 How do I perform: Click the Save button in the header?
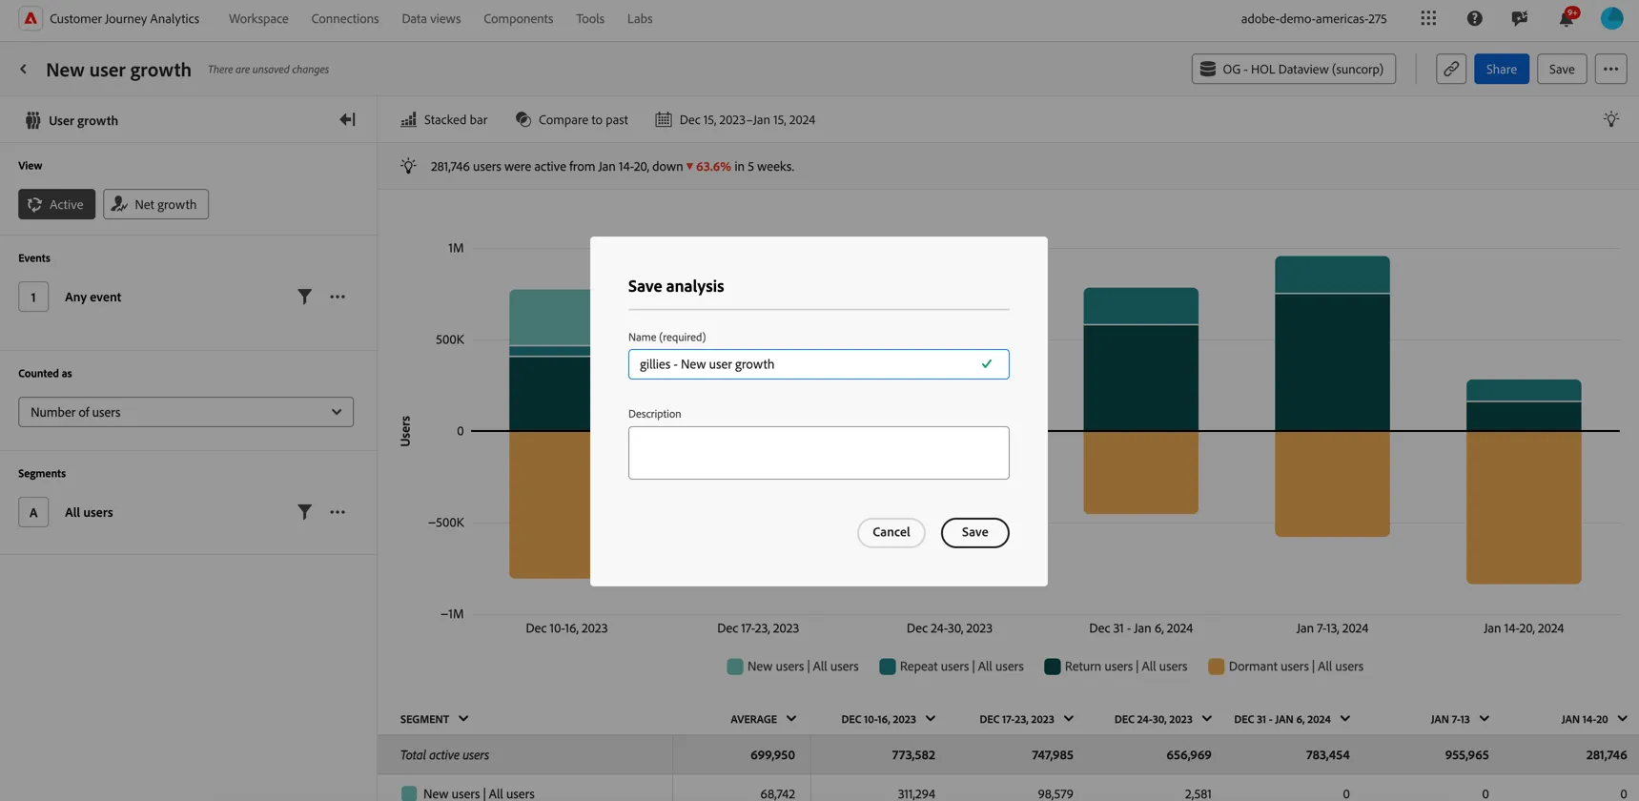[1562, 69]
